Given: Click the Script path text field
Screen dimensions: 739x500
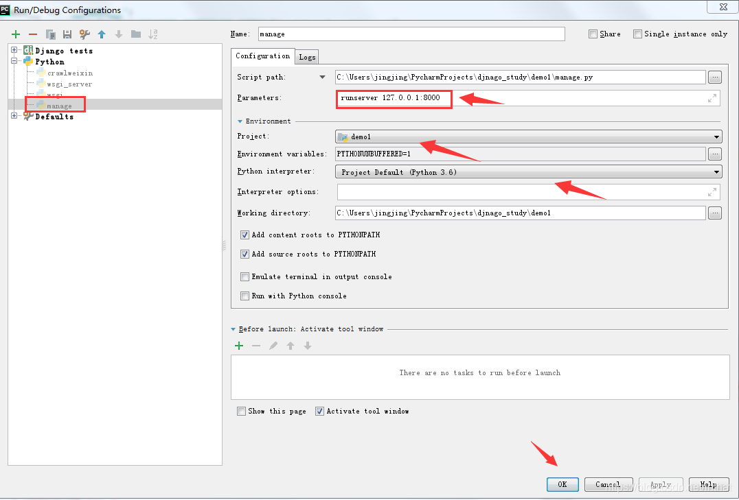Looking at the screenshot, I should point(521,78).
